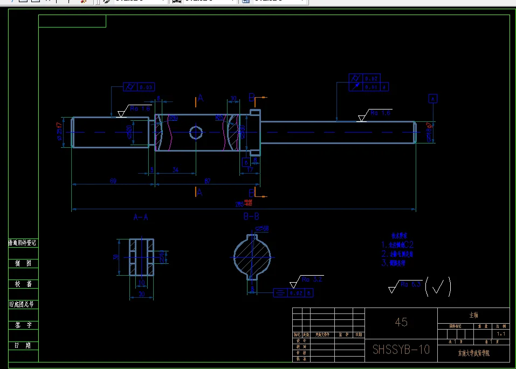Select the 34 dimension text
516x369 pixels.
[175, 170]
